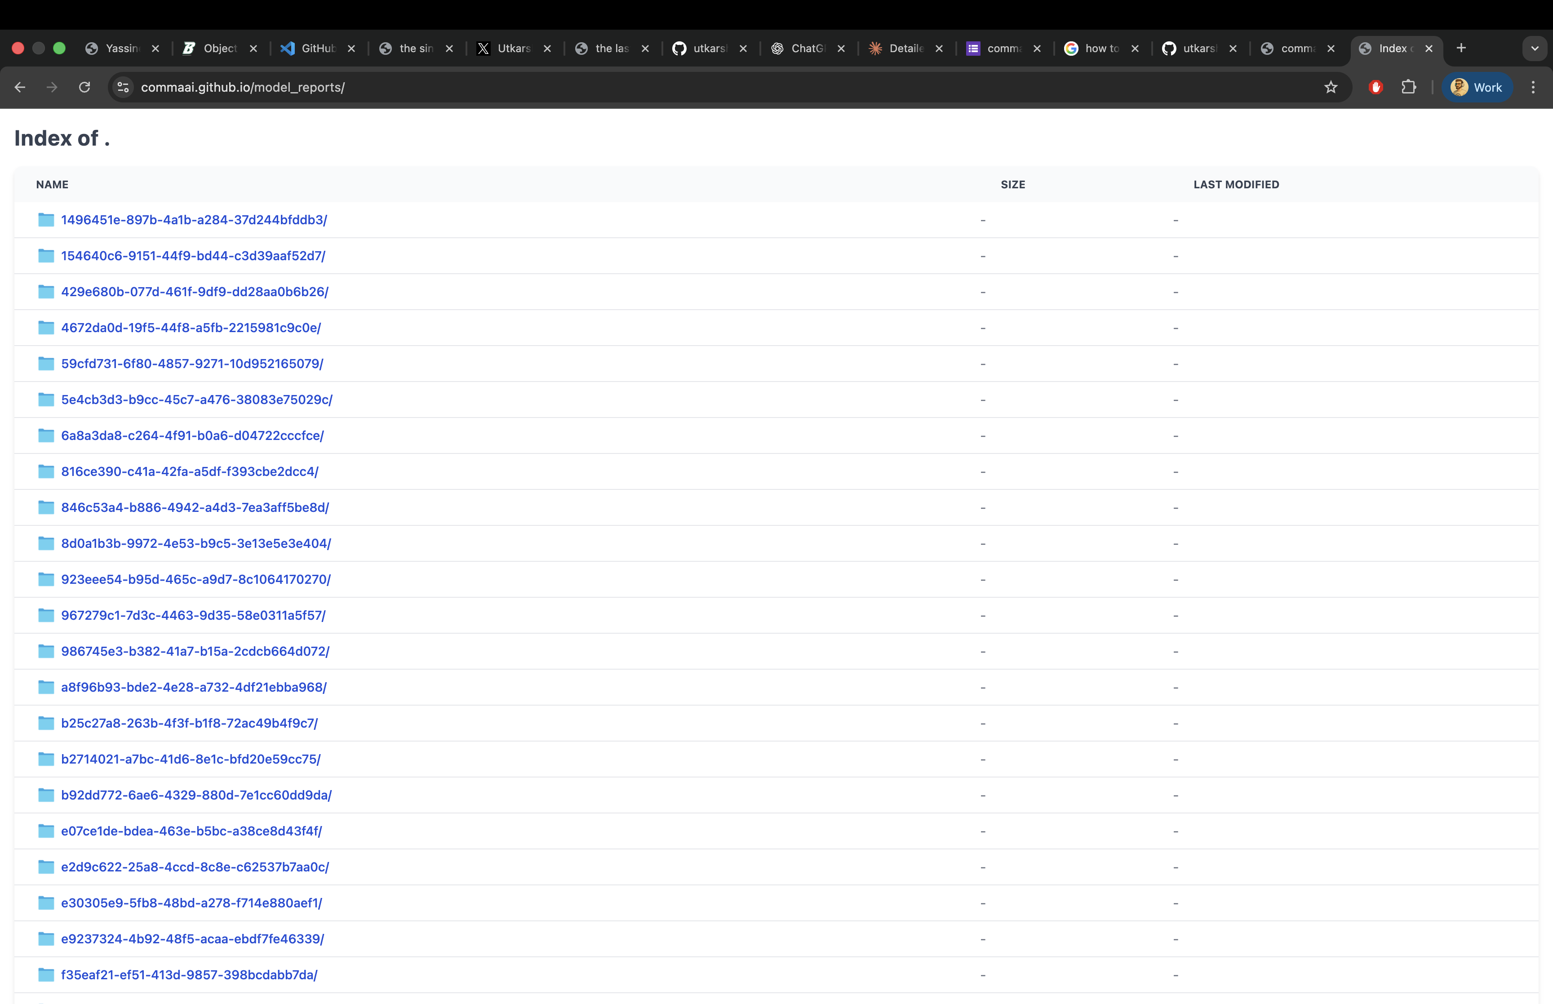Click folder icon beside b92dd772-6ae6-4329-880d-7e1cc60dd9da

[46, 794]
